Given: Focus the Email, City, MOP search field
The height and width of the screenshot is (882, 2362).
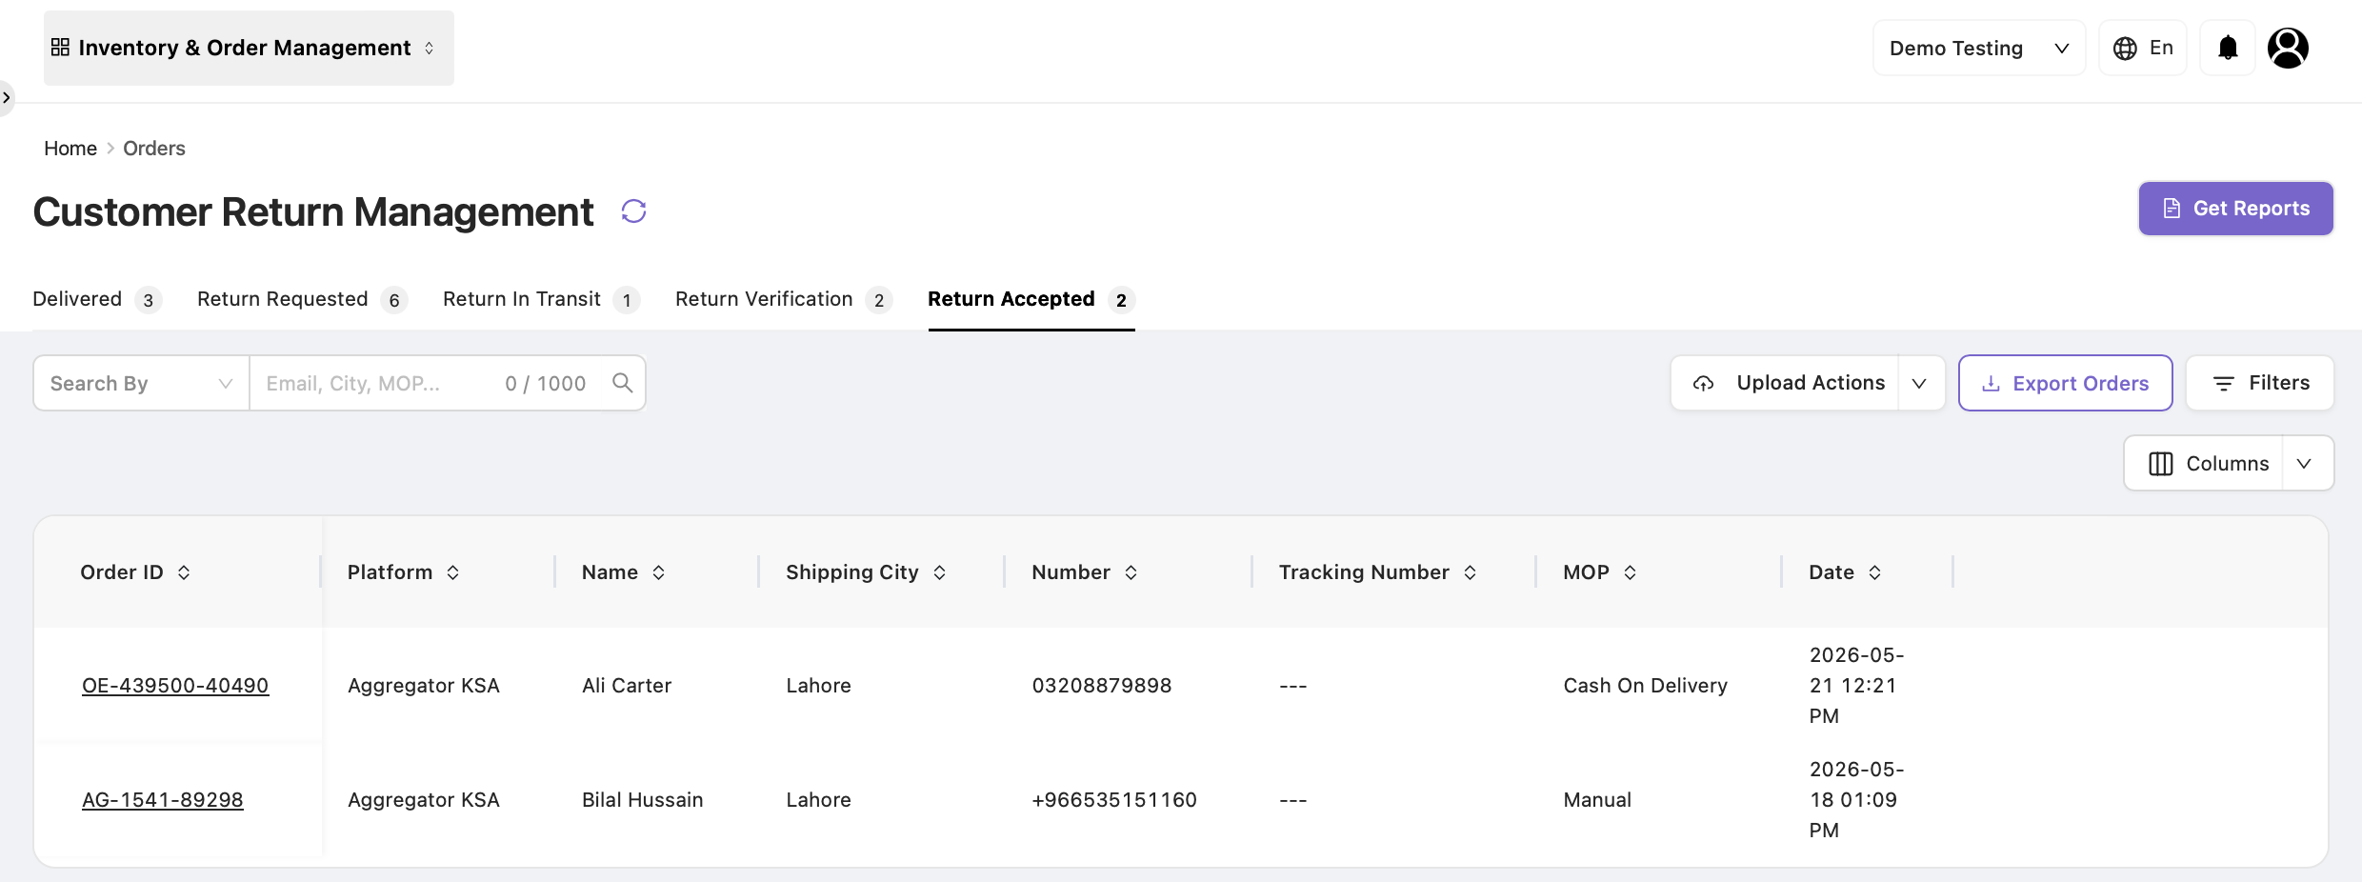Looking at the screenshot, I should (x=381, y=383).
